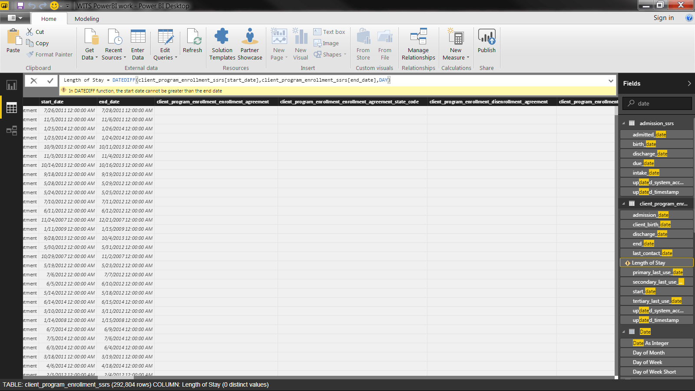Select the end_date field in Fields pane

click(x=656, y=244)
